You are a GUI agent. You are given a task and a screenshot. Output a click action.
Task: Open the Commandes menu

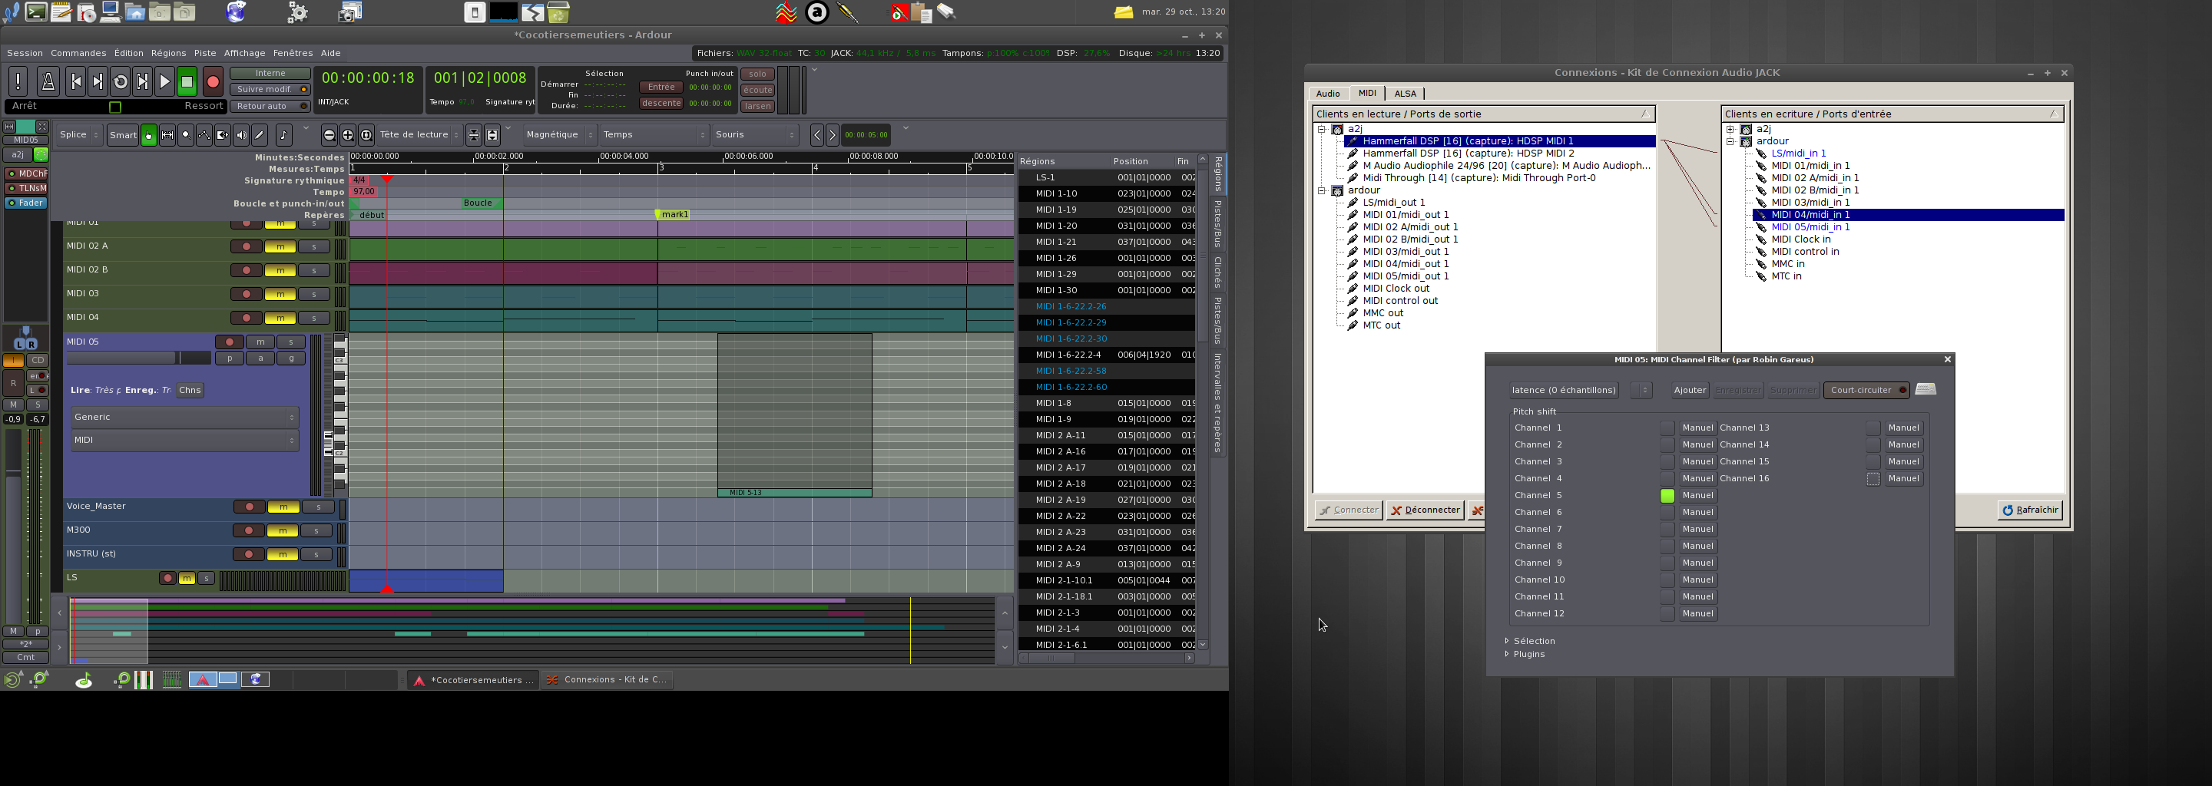pyautogui.click(x=78, y=53)
